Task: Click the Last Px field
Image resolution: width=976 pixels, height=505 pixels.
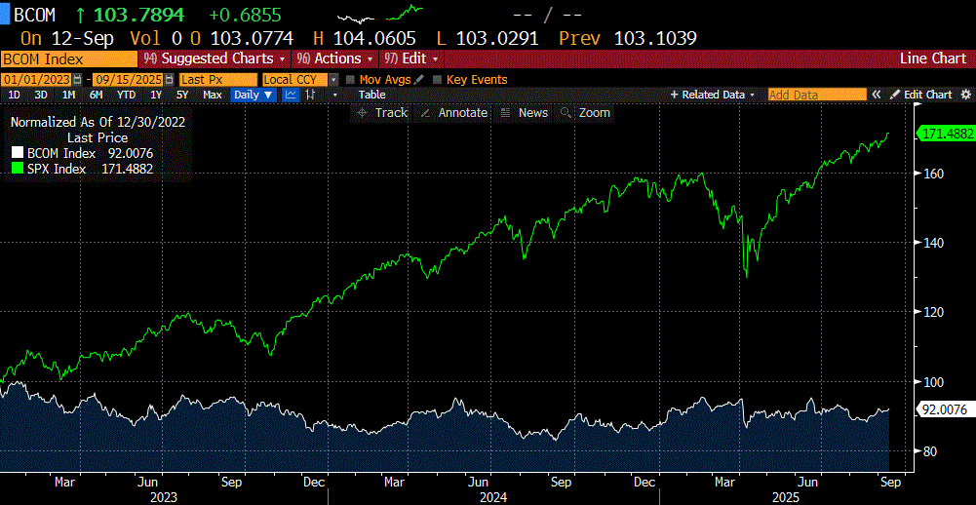Action: (x=217, y=80)
